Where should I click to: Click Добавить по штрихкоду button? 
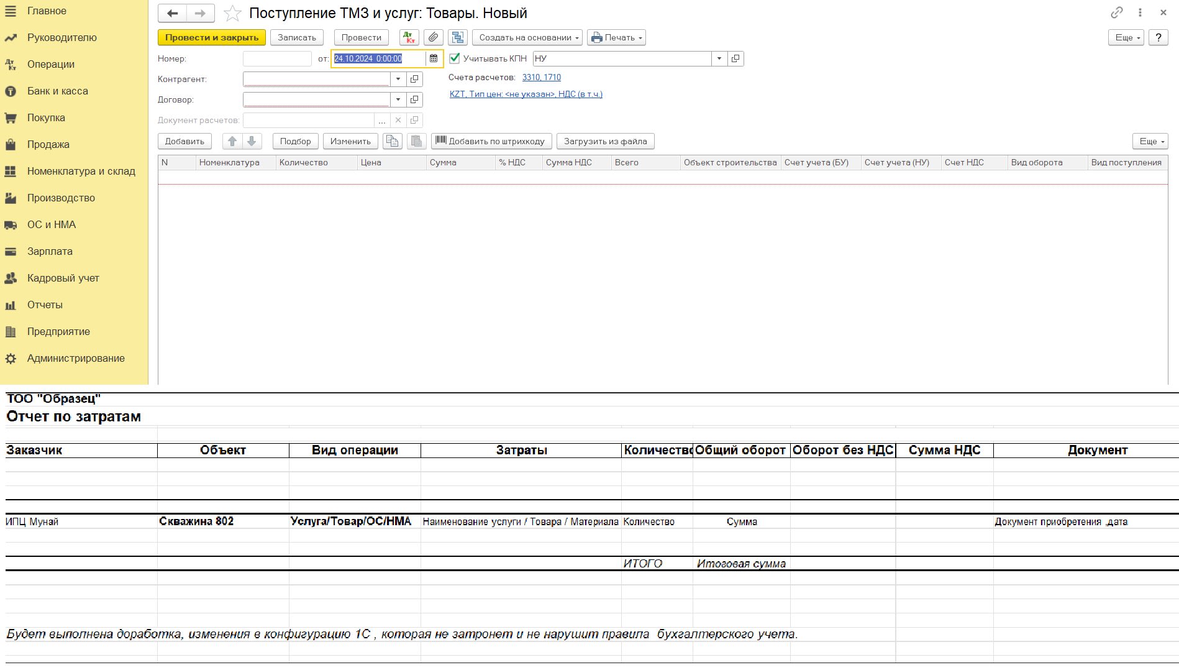coord(491,141)
